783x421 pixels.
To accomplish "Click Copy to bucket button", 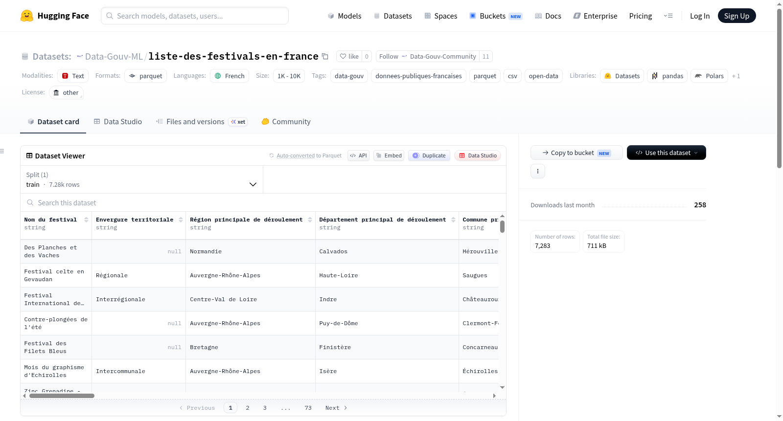I will click(x=576, y=153).
